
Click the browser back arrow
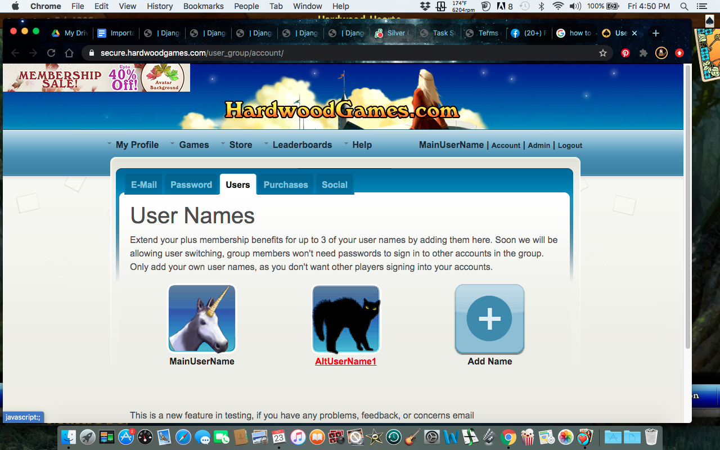(15, 53)
